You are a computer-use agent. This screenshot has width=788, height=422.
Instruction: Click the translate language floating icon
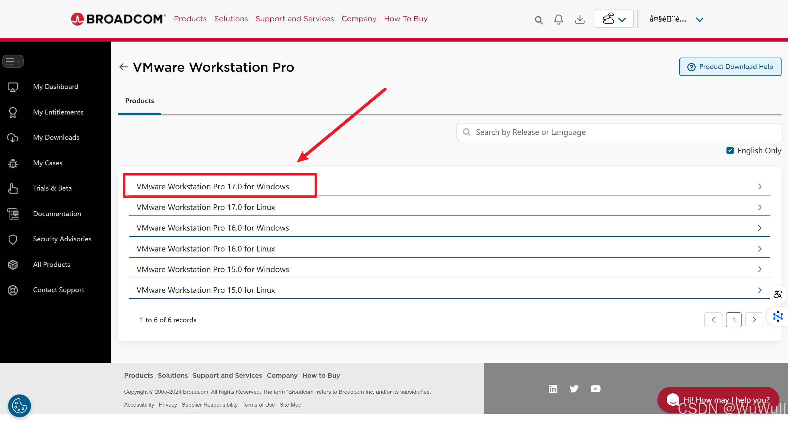point(778,294)
